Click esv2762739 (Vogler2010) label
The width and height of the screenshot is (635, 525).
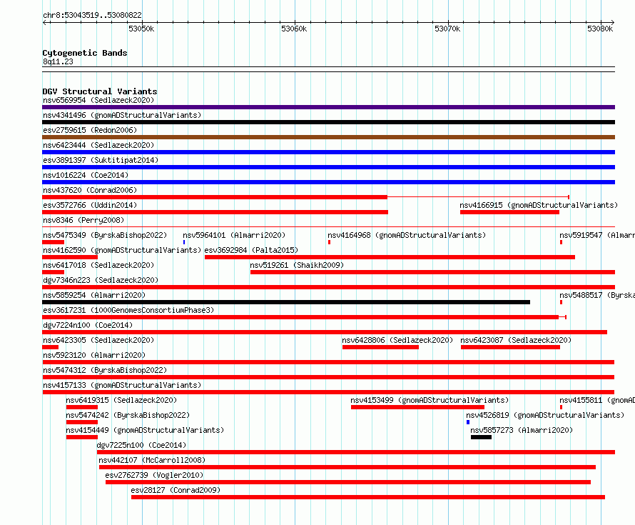154,475
